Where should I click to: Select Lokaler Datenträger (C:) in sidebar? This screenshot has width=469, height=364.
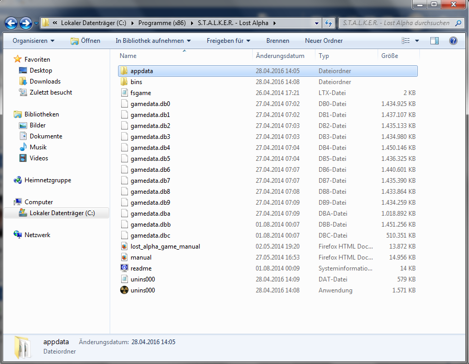(56, 213)
